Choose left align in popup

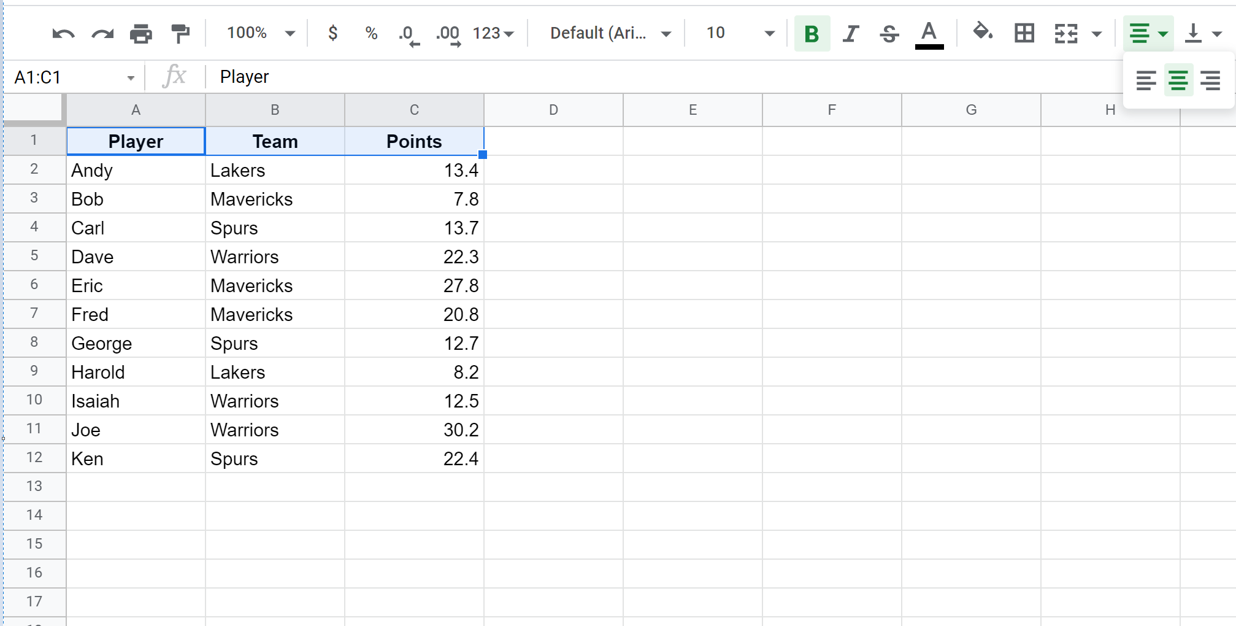click(1146, 80)
